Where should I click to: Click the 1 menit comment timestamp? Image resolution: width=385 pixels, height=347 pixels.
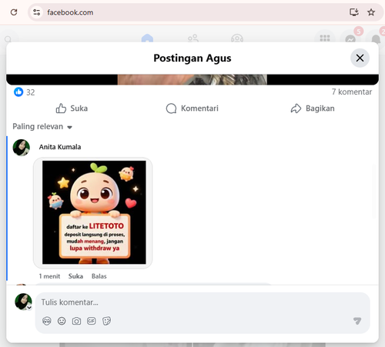pyautogui.click(x=49, y=276)
